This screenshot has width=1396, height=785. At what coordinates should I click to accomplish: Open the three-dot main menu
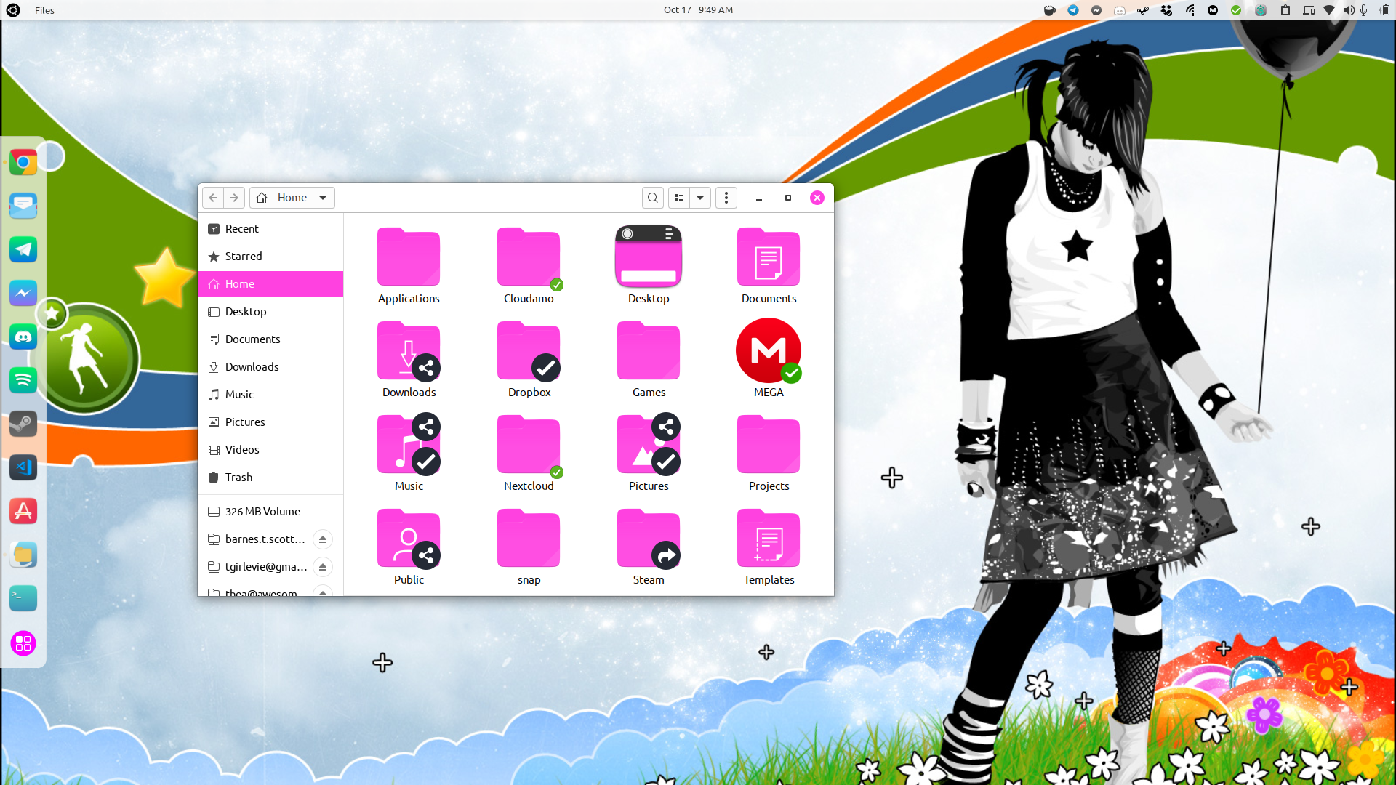[726, 198]
